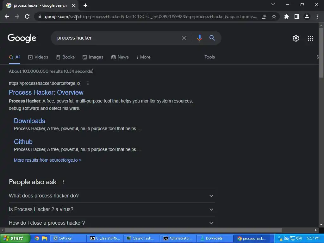This screenshot has height=243, width=324.
Task: Open the Chrome profile avatar
Action: (x=307, y=16)
